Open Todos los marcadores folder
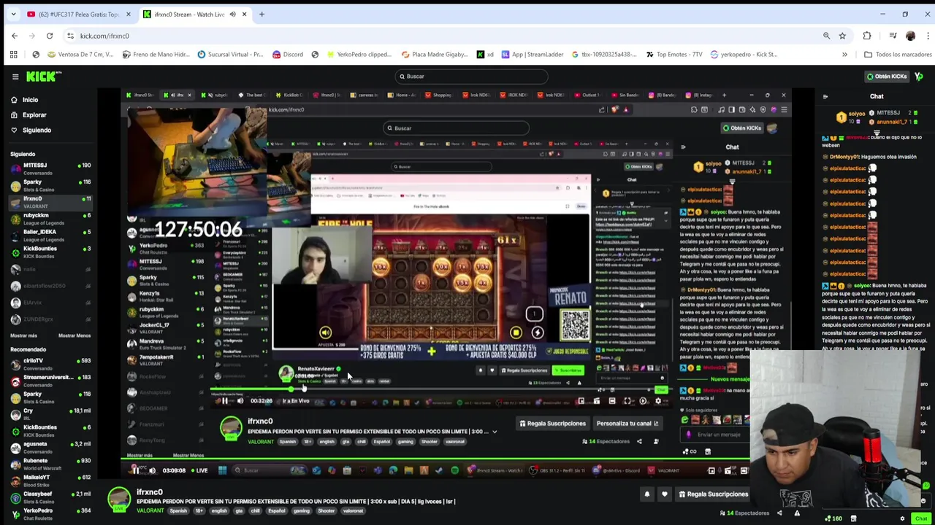Viewport: 935px width, 525px height. tap(897, 55)
